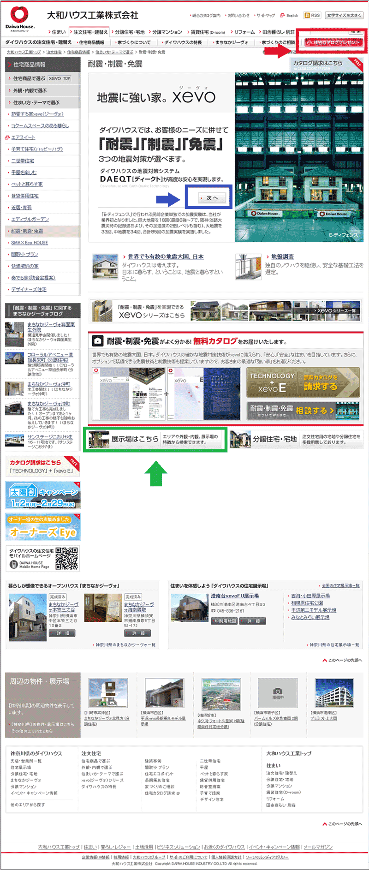Select リフォーム in top navigation
Viewport: 369px width, 870px height.
(x=243, y=32)
